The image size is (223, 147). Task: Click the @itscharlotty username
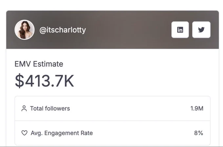click(x=63, y=30)
